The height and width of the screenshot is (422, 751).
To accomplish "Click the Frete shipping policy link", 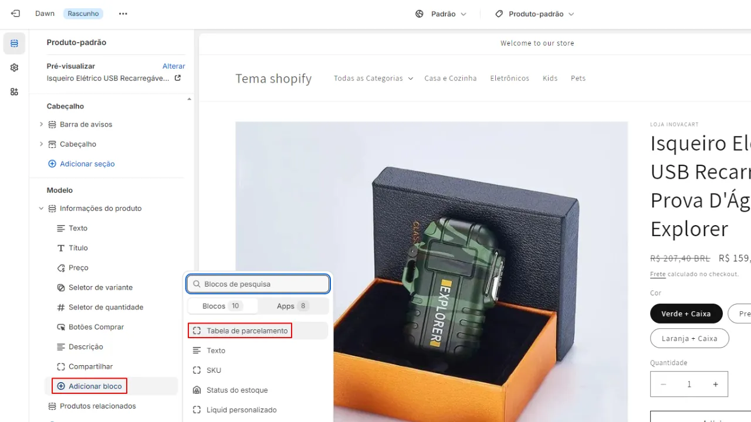I will (x=658, y=274).
